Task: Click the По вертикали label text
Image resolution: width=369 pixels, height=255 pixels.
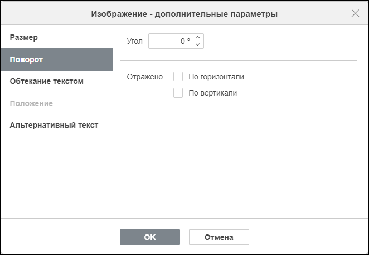Action: 213,93
